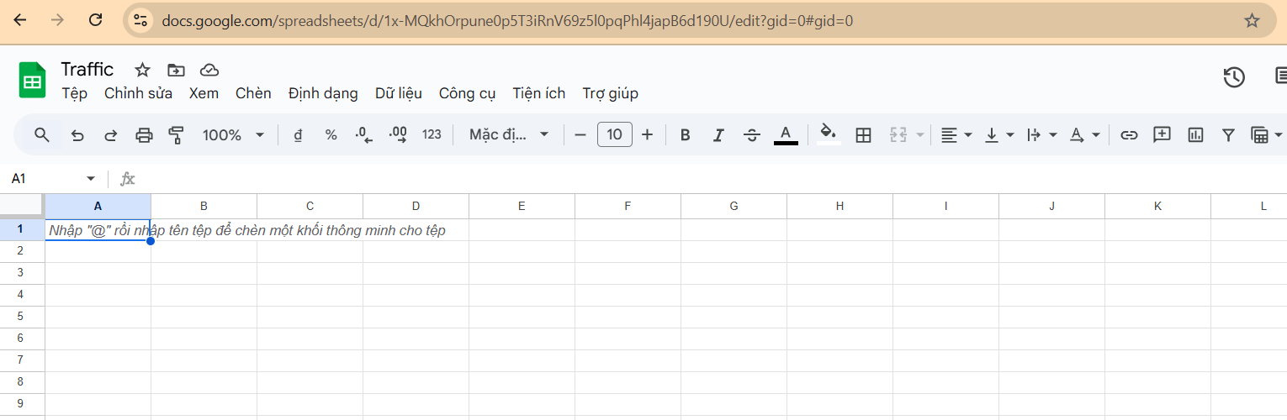Click the undo arrow icon
This screenshot has height=420, width=1287.
tap(77, 135)
